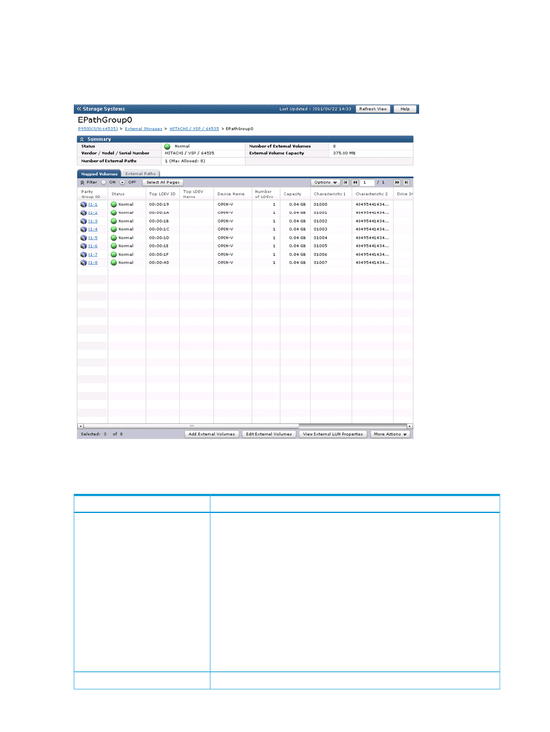The width and height of the screenshot is (550, 732).
Task: Click View External LUN Properties button
Action: click(x=333, y=435)
